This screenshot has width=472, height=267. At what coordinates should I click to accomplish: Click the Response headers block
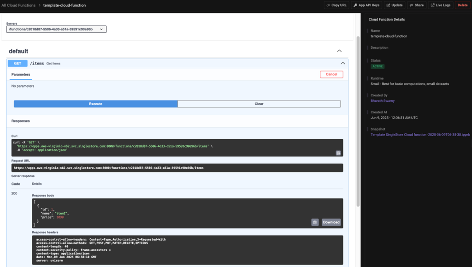pyautogui.click(x=188, y=250)
